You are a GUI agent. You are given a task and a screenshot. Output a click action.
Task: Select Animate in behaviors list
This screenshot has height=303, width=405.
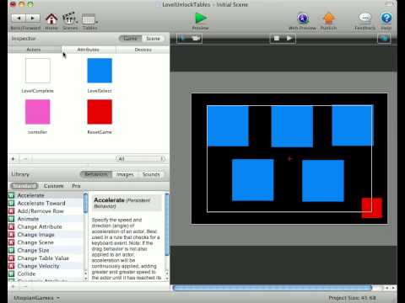click(x=28, y=219)
